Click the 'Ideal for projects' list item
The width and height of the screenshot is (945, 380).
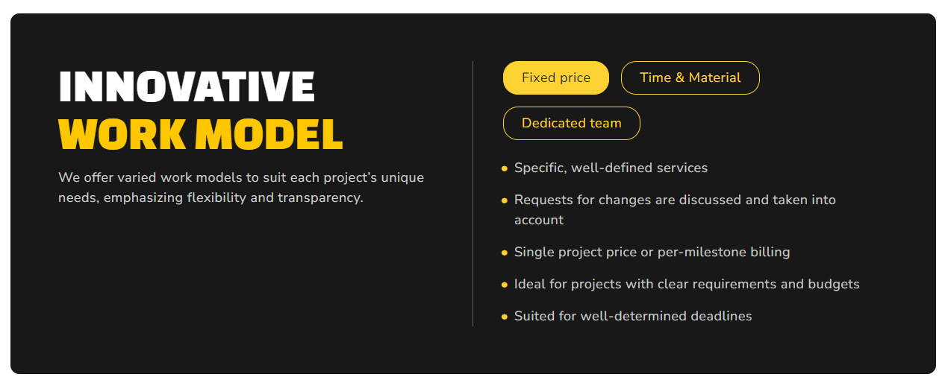coord(686,284)
